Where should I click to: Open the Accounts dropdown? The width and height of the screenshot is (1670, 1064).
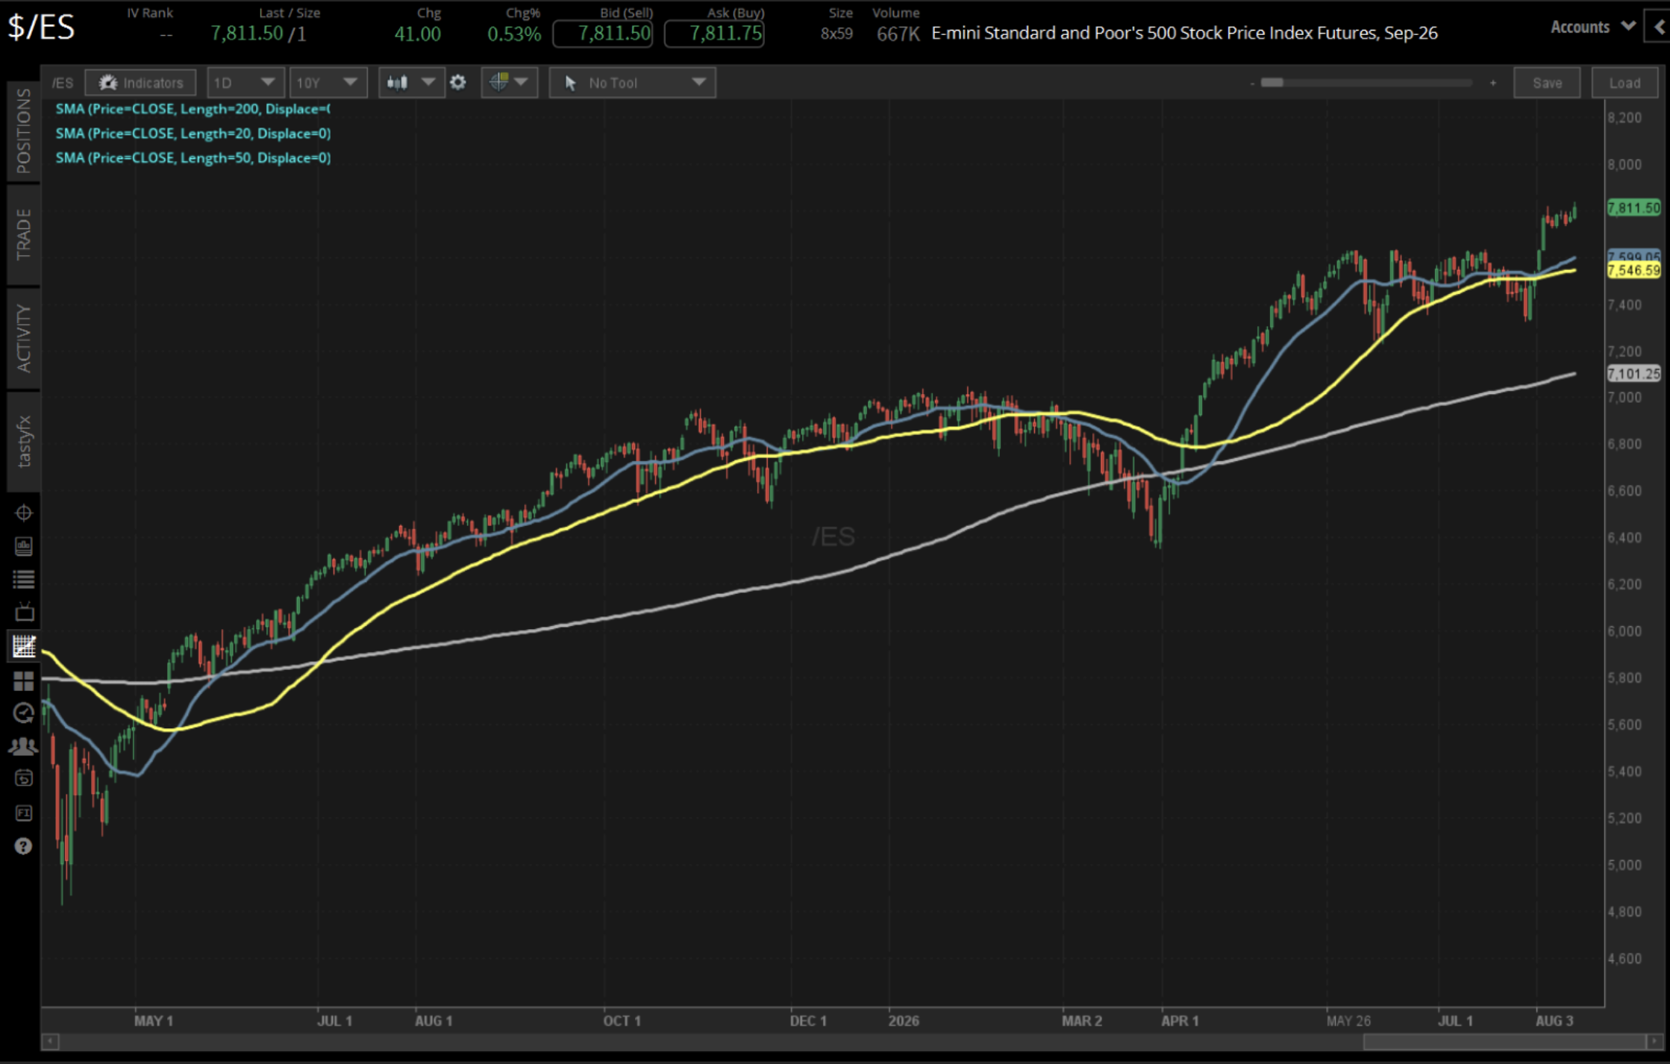[x=1592, y=28]
